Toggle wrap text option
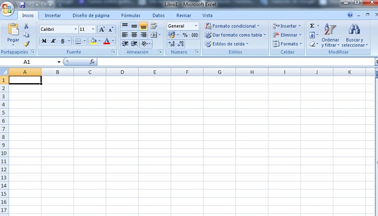 click(x=153, y=26)
